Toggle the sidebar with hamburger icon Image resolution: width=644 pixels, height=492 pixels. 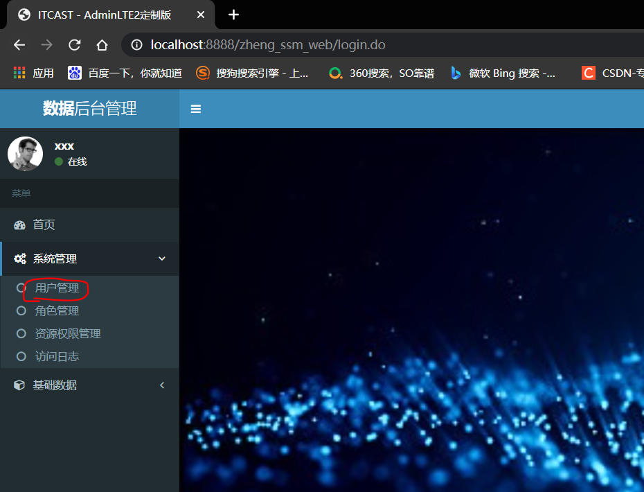196,109
